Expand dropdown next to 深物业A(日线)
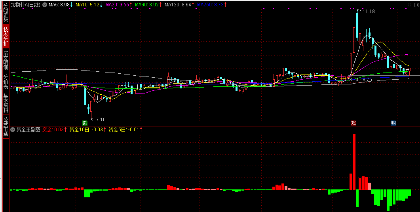This screenshot has height=212, width=420. point(44,4)
